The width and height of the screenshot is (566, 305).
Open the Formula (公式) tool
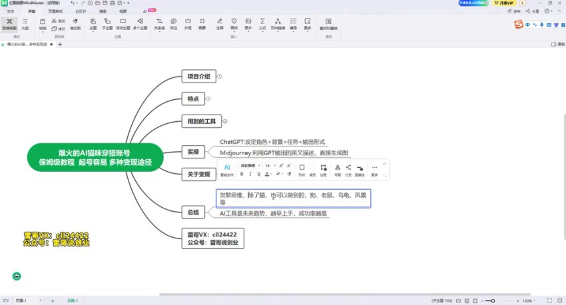[263, 24]
